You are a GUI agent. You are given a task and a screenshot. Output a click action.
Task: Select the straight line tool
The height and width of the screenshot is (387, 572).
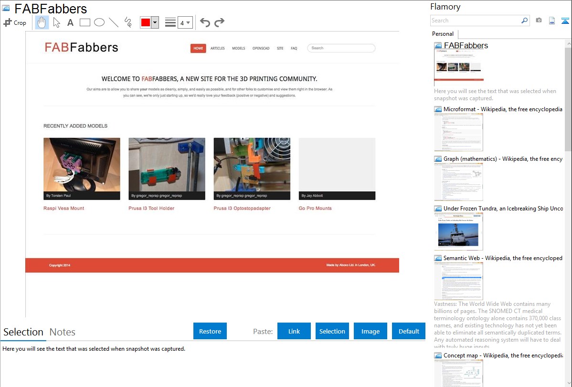pyautogui.click(x=113, y=22)
